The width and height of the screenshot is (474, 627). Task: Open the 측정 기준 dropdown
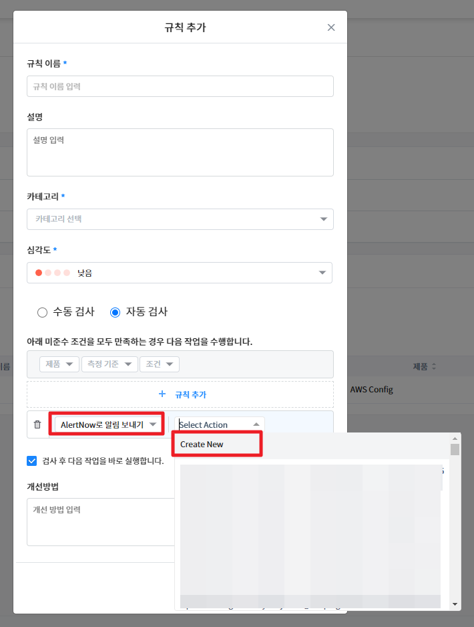pos(109,364)
